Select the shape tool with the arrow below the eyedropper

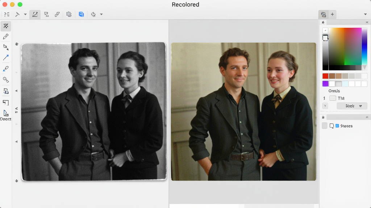coord(6,47)
